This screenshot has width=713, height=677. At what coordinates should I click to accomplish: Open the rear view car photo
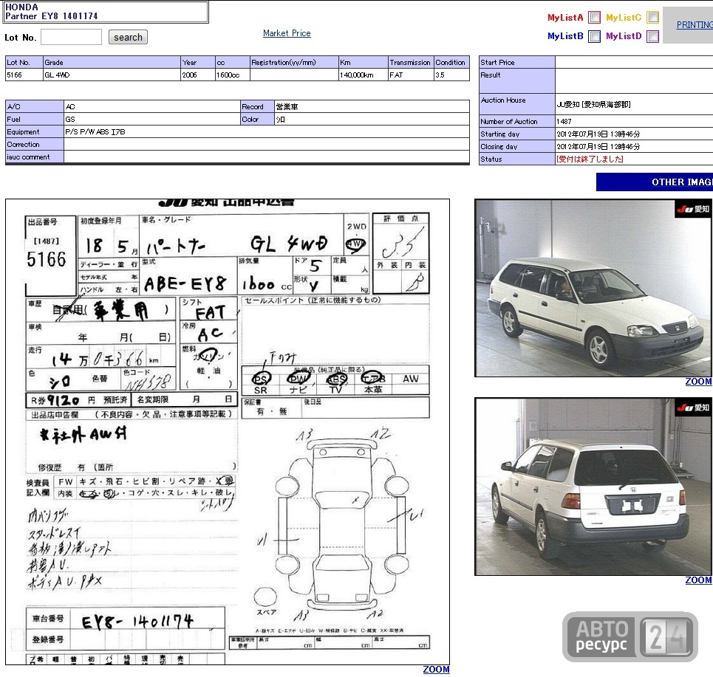[593, 487]
